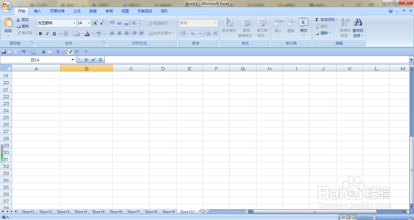
Task: Apply the comma style
Action: click(200, 34)
